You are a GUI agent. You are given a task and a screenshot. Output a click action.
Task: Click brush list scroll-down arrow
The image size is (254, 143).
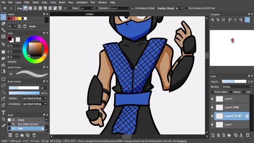[x=46, y=129]
